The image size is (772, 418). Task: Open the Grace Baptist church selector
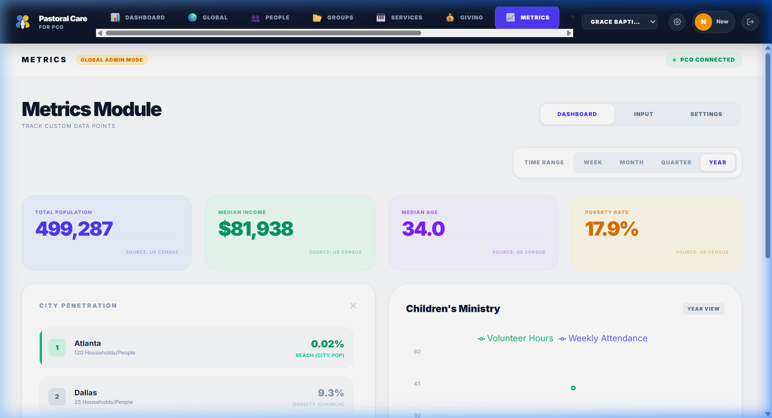point(619,22)
